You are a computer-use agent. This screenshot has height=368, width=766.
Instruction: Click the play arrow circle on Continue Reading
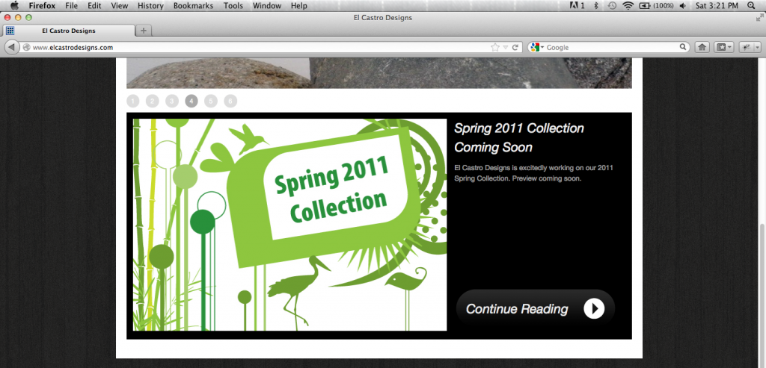coord(593,308)
